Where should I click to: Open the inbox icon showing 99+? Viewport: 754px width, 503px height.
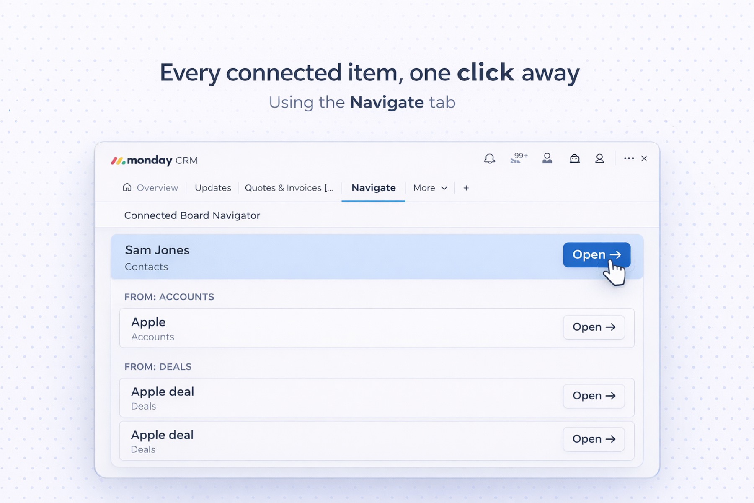[x=519, y=158]
